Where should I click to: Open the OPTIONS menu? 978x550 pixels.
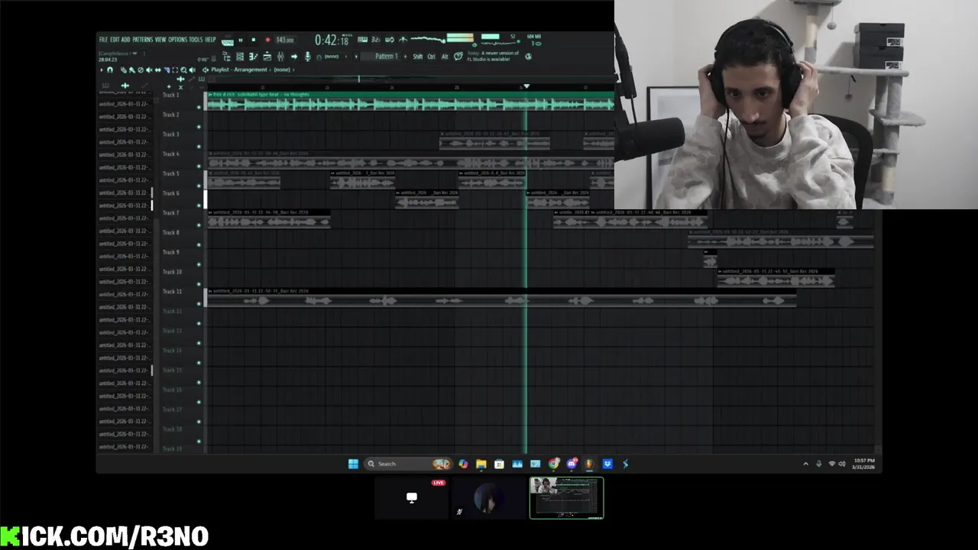pos(178,40)
